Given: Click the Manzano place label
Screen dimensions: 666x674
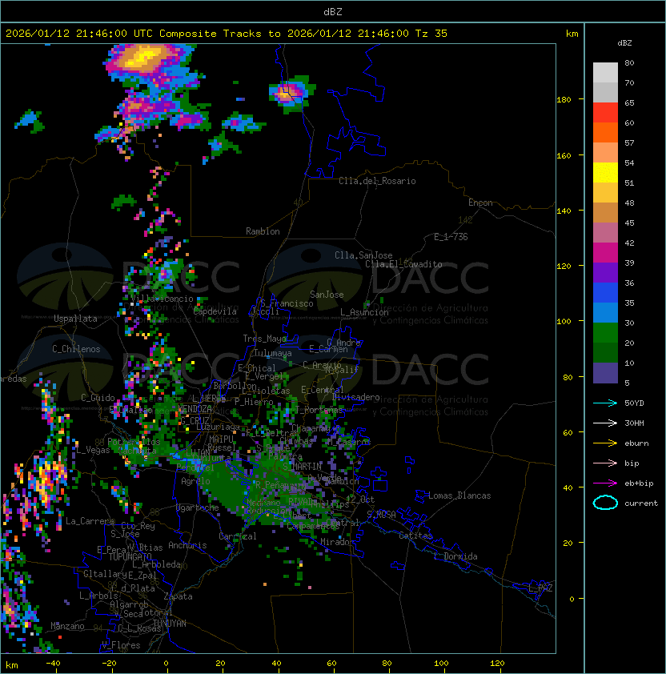Looking at the screenshot, I should 67,626.
